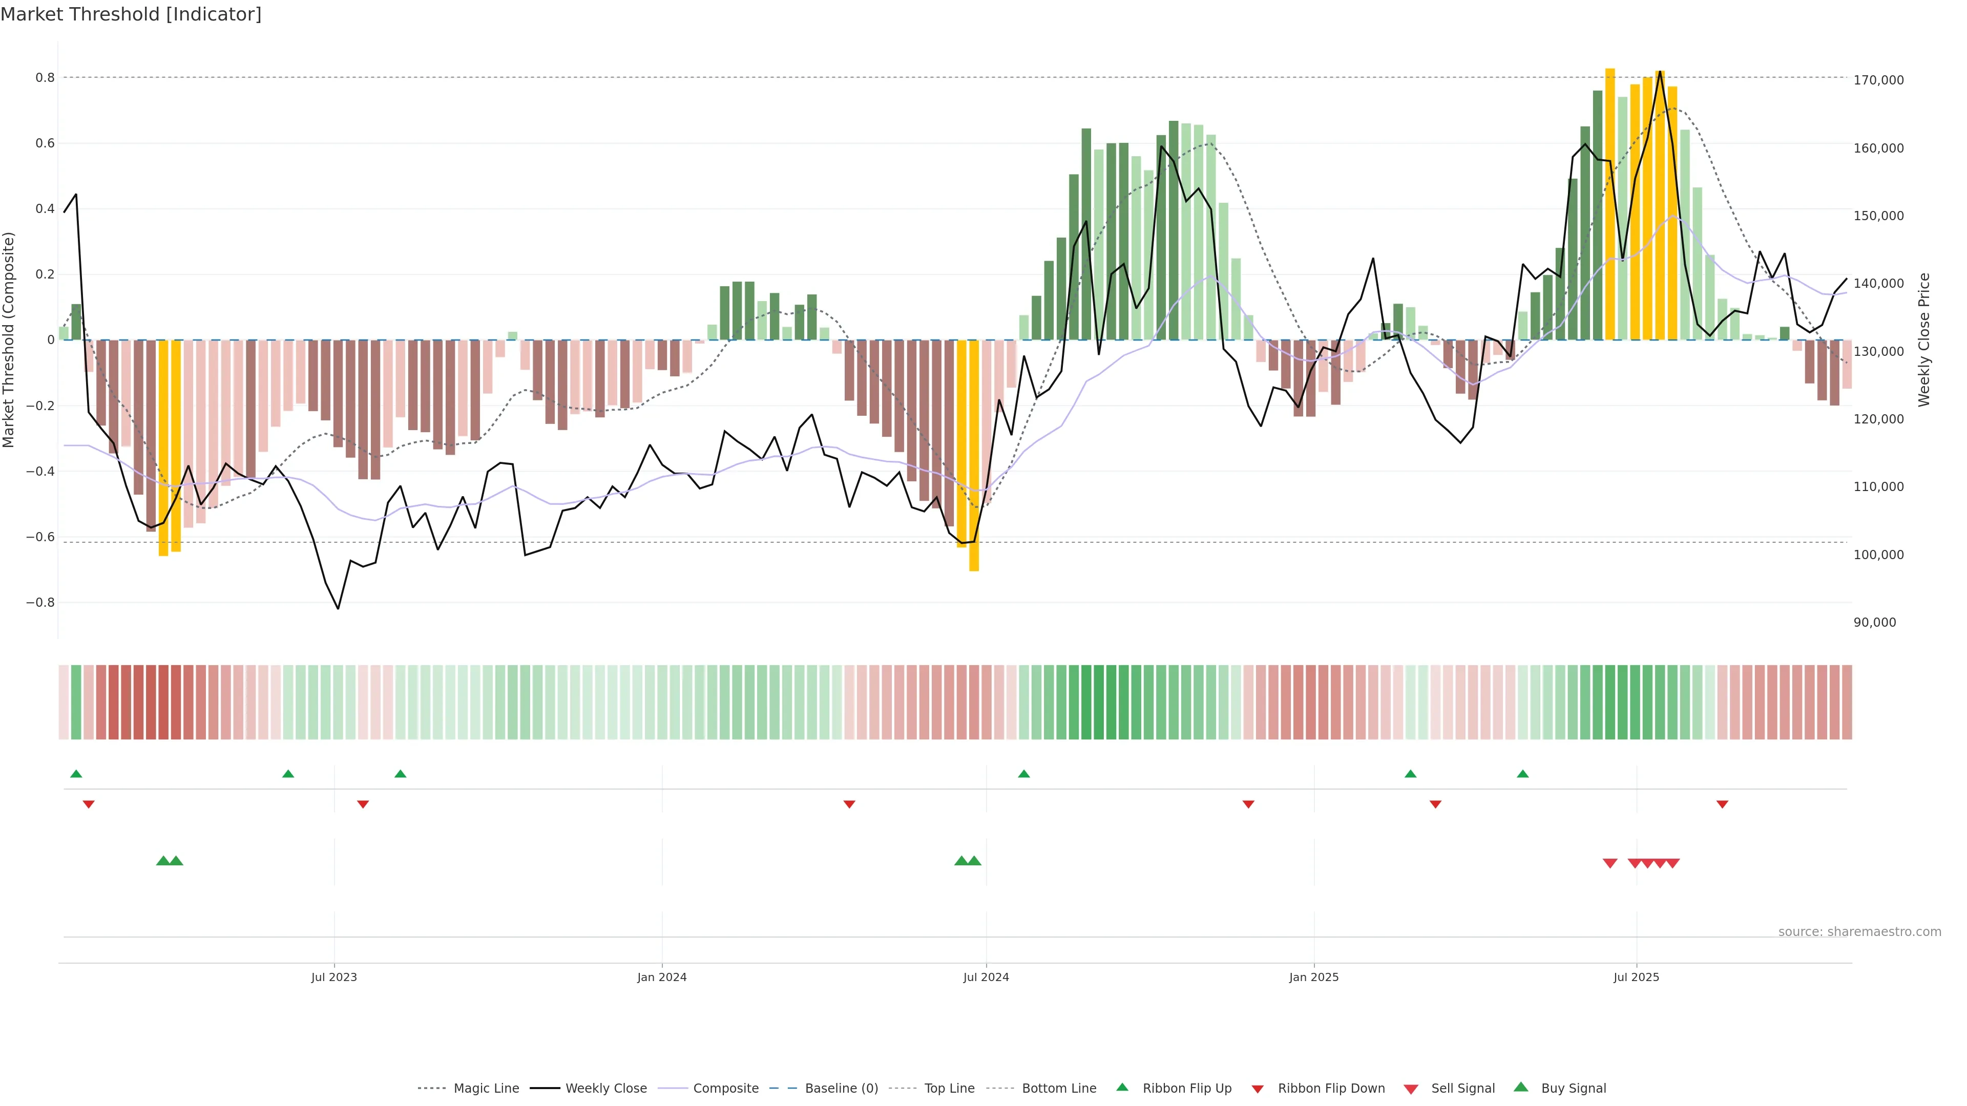The width and height of the screenshot is (1967, 1106).
Task: Click the Ribbon Flip Down legend triangle
Action: 1257,1089
